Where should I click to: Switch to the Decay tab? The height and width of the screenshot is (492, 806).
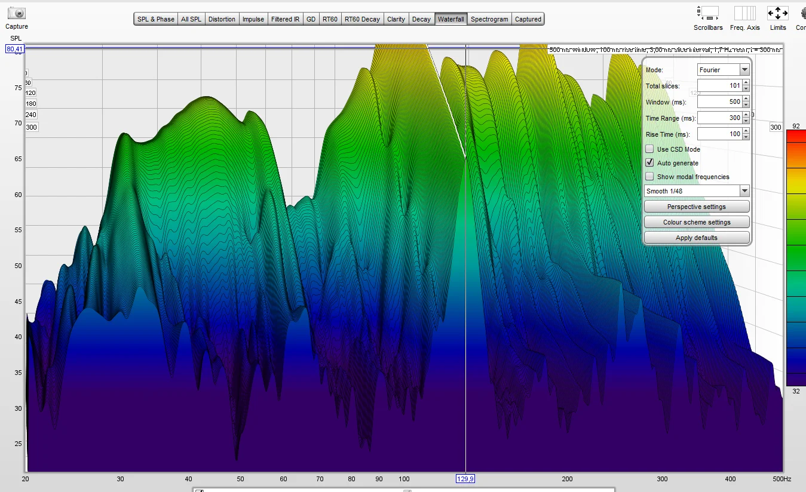[422, 19]
